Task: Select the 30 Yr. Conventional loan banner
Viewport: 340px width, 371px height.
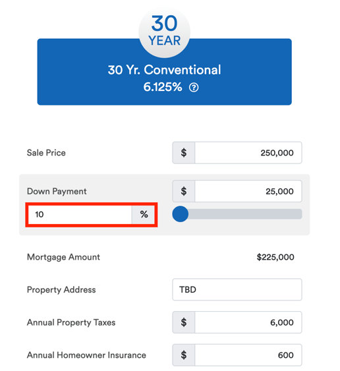Action: coord(165,72)
